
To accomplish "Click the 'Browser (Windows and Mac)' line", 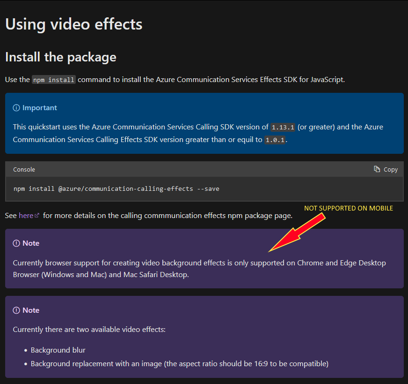I will [x=101, y=275].
